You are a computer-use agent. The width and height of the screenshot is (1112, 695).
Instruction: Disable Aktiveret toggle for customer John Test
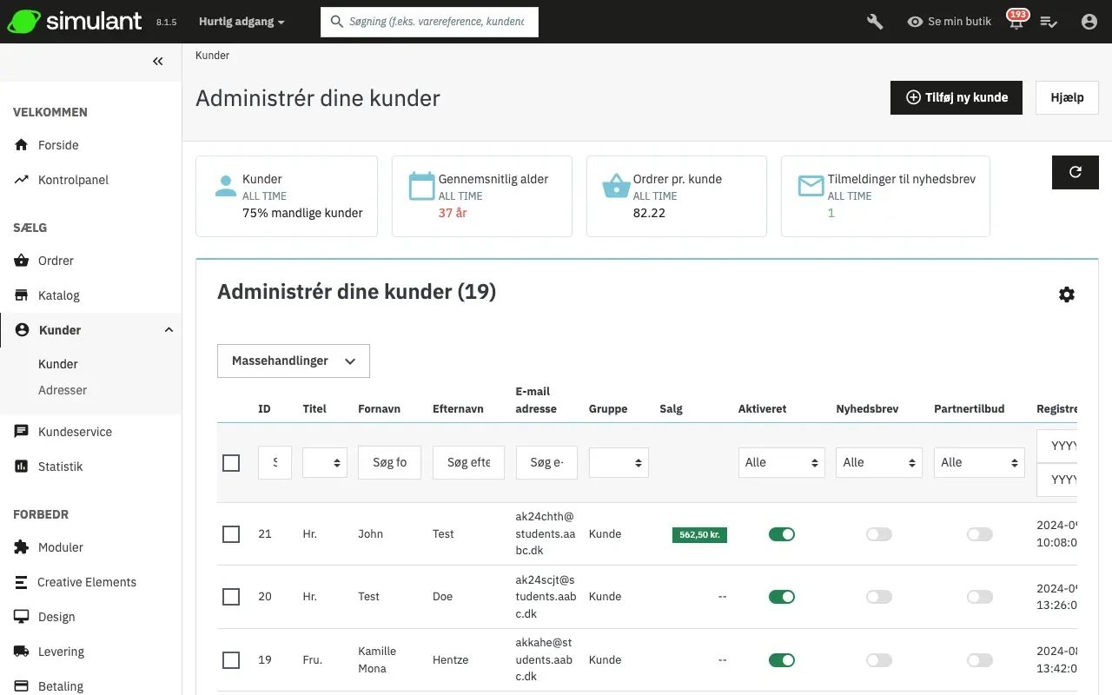781,534
